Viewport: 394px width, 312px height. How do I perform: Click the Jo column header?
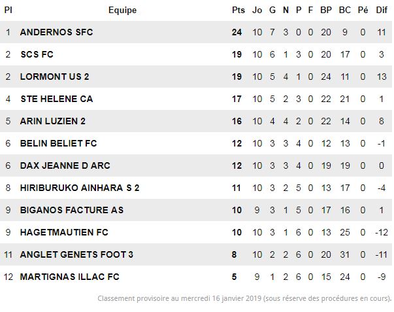(257, 10)
